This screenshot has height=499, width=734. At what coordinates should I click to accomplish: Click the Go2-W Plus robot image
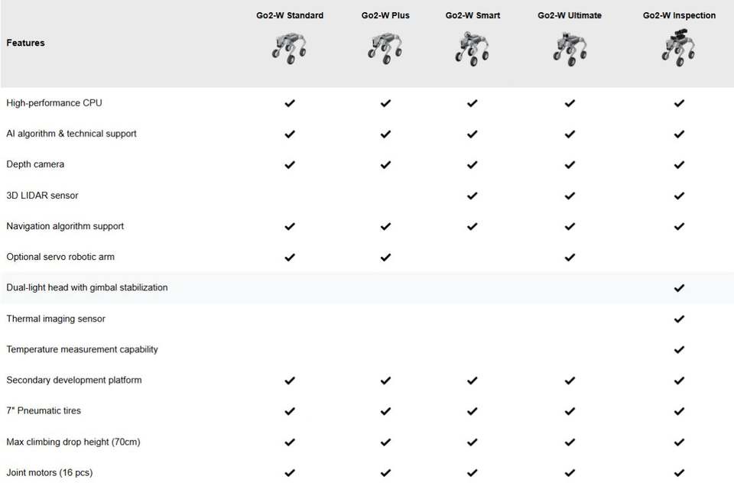[x=385, y=47]
